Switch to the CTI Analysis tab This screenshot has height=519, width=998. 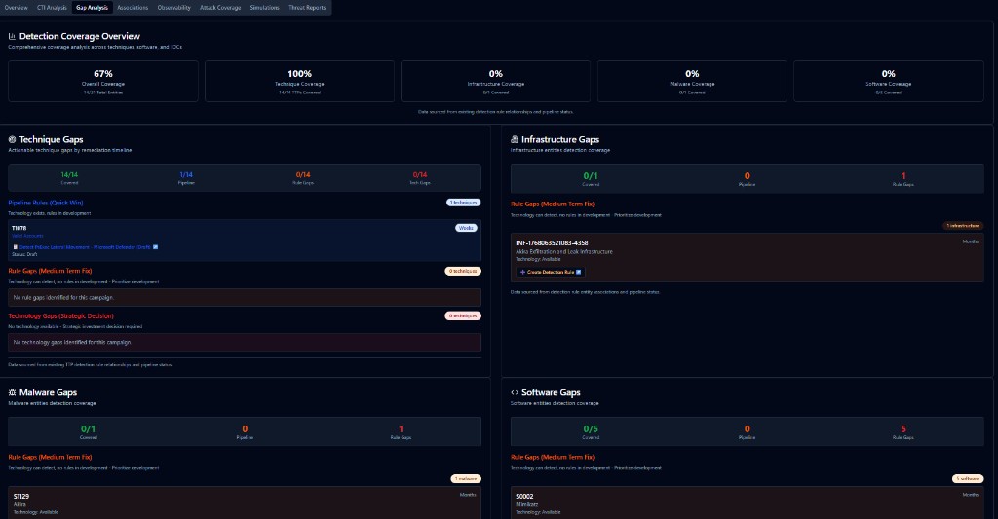click(x=52, y=8)
